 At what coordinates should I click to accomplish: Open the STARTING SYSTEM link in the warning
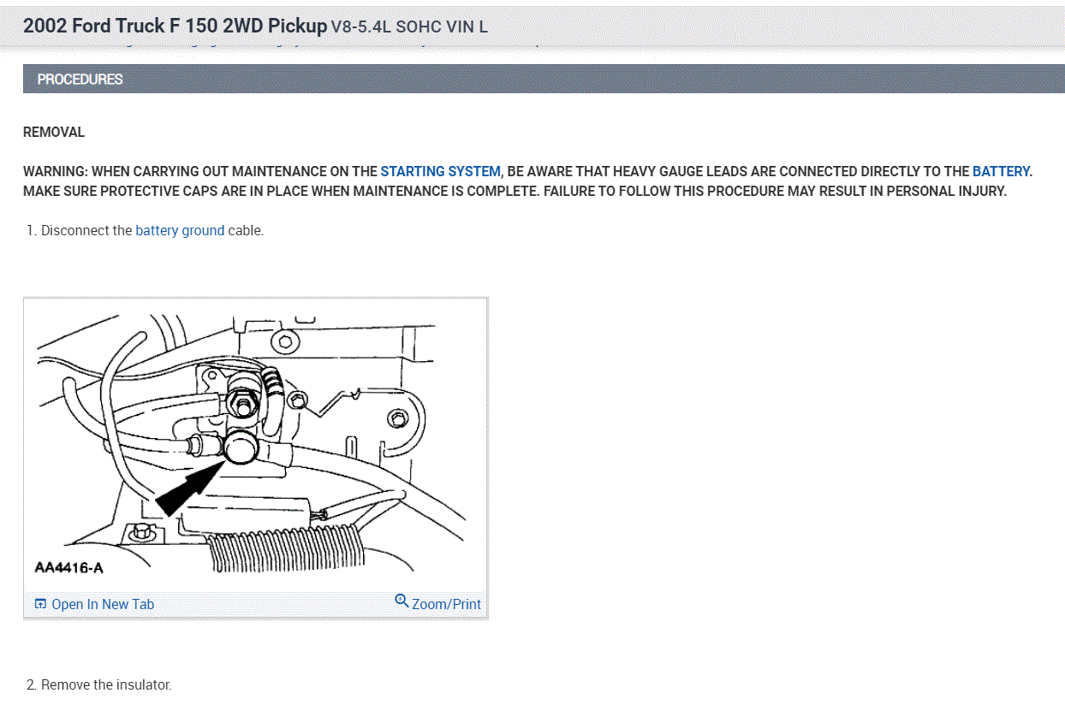(x=440, y=171)
